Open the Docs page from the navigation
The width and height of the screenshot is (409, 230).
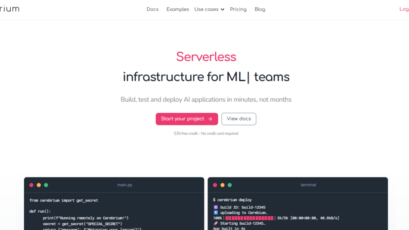[152, 9]
